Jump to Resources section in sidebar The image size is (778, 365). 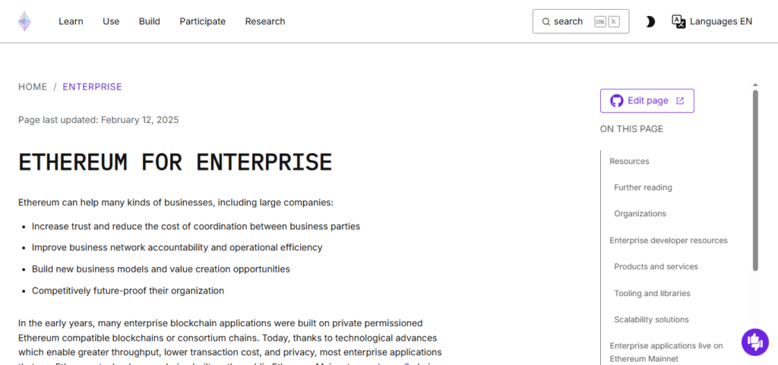click(x=629, y=162)
